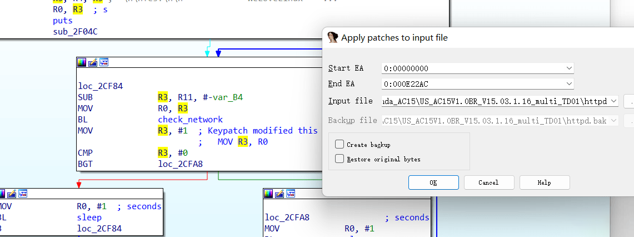The height and width of the screenshot is (237, 634).
Task: Click the Backup file label
Action: coord(353,120)
